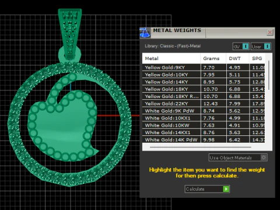Select the Yellow Gold:10KY row
280x210 pixels.
tap(204, 75)
